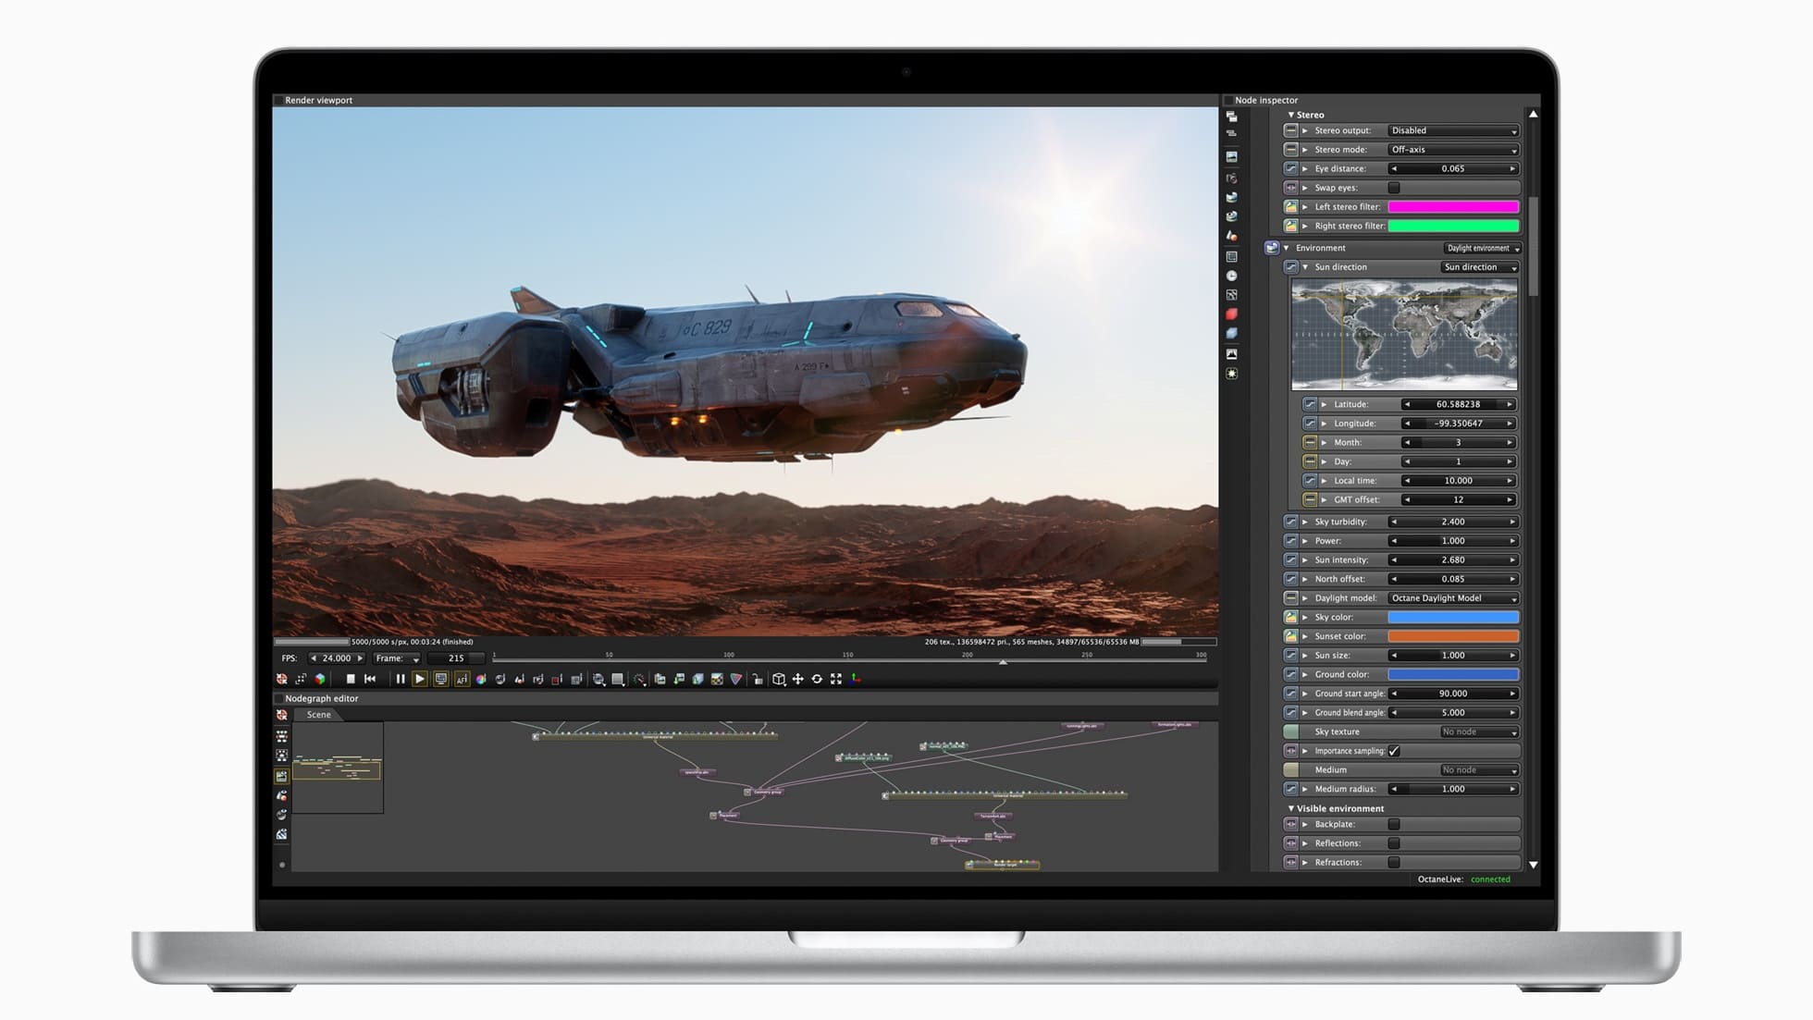Click the world map sun direction picker

(x=1403, y=335)
